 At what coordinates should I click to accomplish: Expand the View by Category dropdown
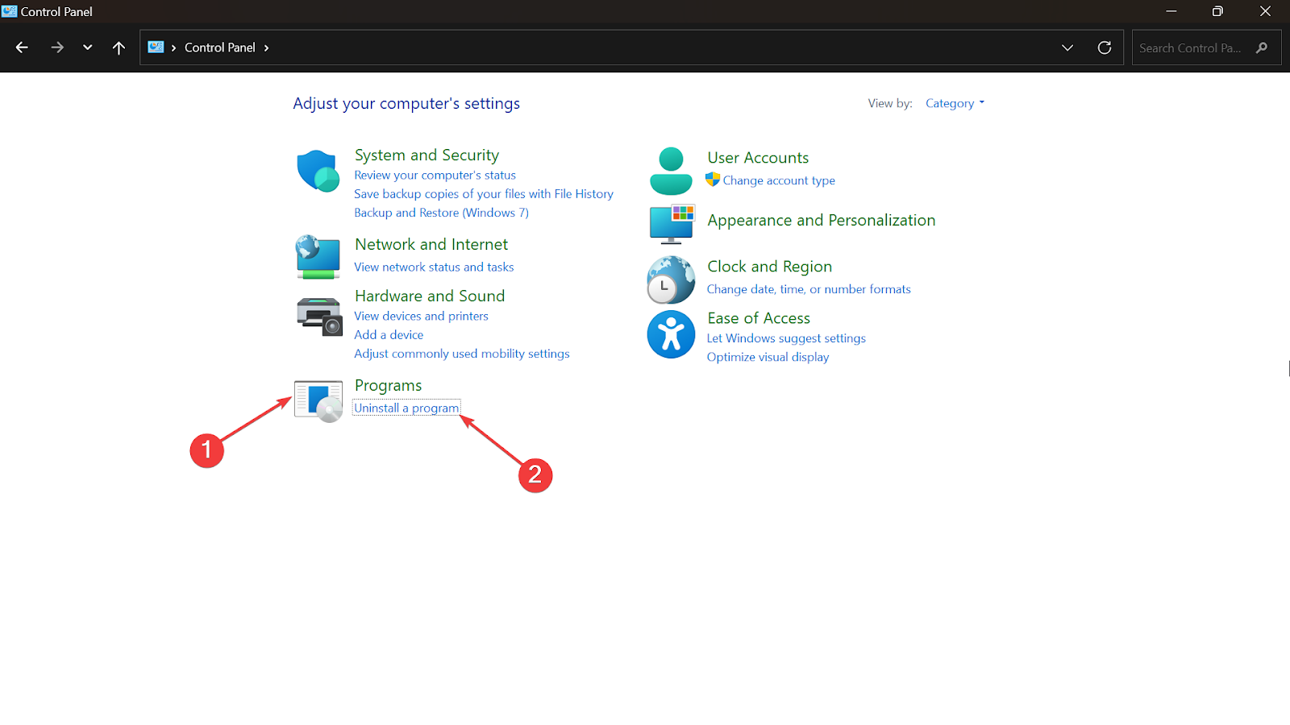pyautogui.click(x=955, y=103)
